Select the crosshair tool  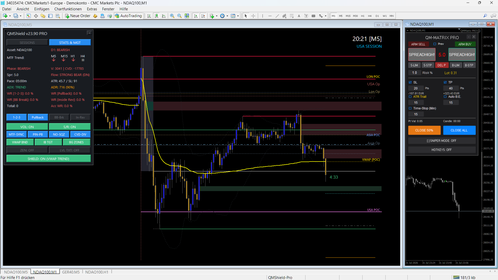click(x=253, y=16)
